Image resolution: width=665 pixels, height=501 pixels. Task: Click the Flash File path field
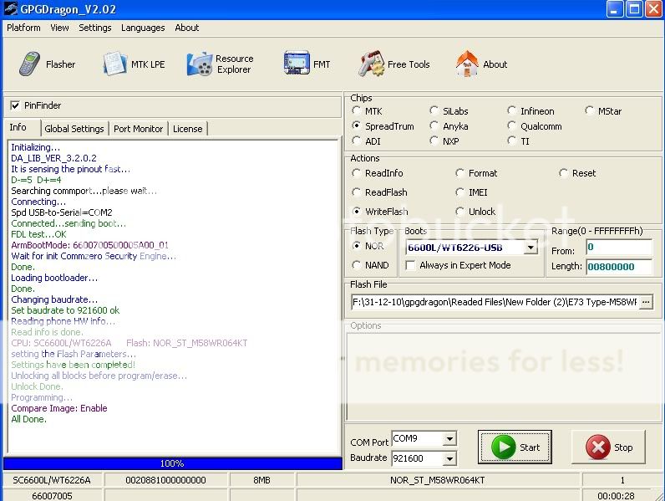495,302
